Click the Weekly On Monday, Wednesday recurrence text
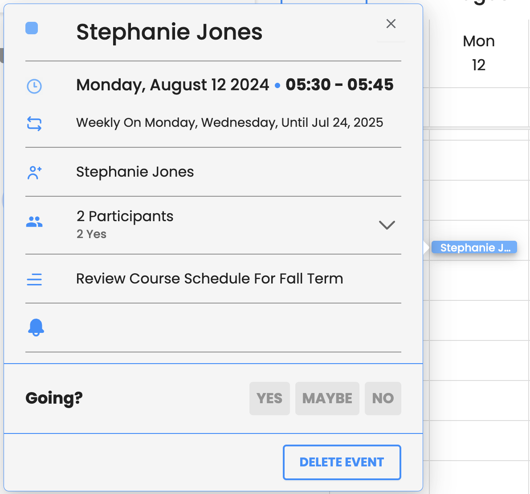This screenshot has height=494, width=530. click(x=229, y=122)
